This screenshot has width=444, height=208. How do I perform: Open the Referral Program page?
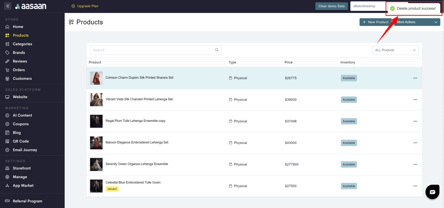tap(27, 201)
